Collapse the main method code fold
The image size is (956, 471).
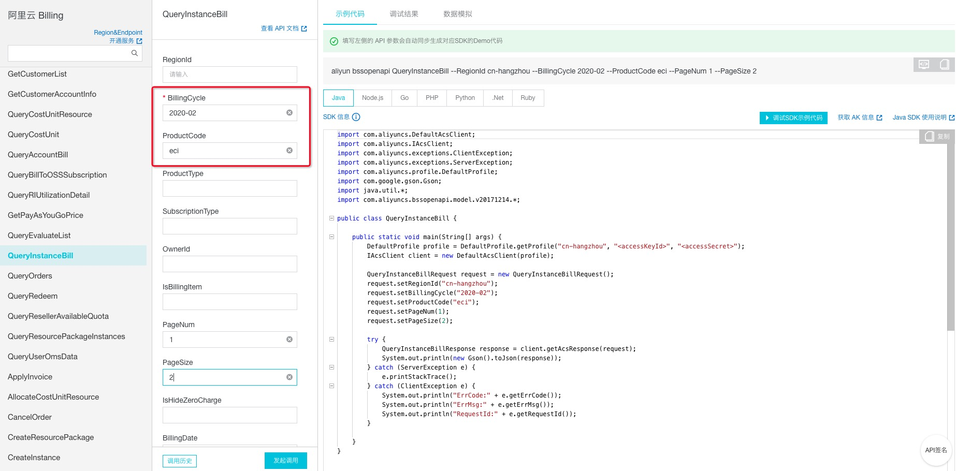point(331,237)
